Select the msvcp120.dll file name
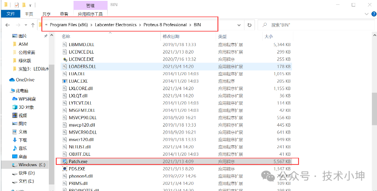377x191 pixels. click(82, 125)
